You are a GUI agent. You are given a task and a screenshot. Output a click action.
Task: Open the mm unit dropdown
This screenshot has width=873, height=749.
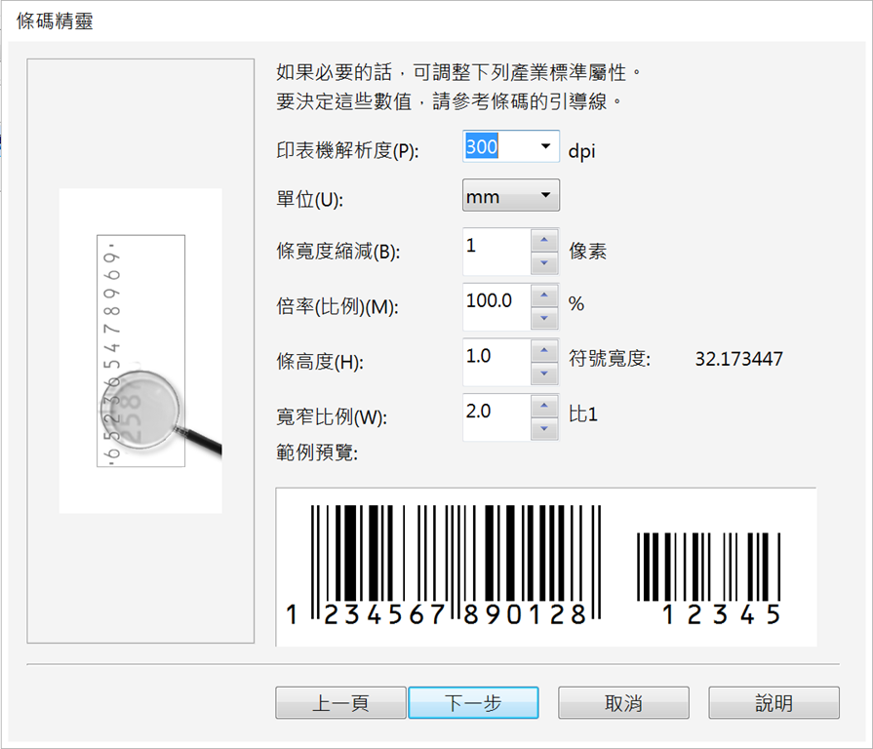tap(511, 195)
